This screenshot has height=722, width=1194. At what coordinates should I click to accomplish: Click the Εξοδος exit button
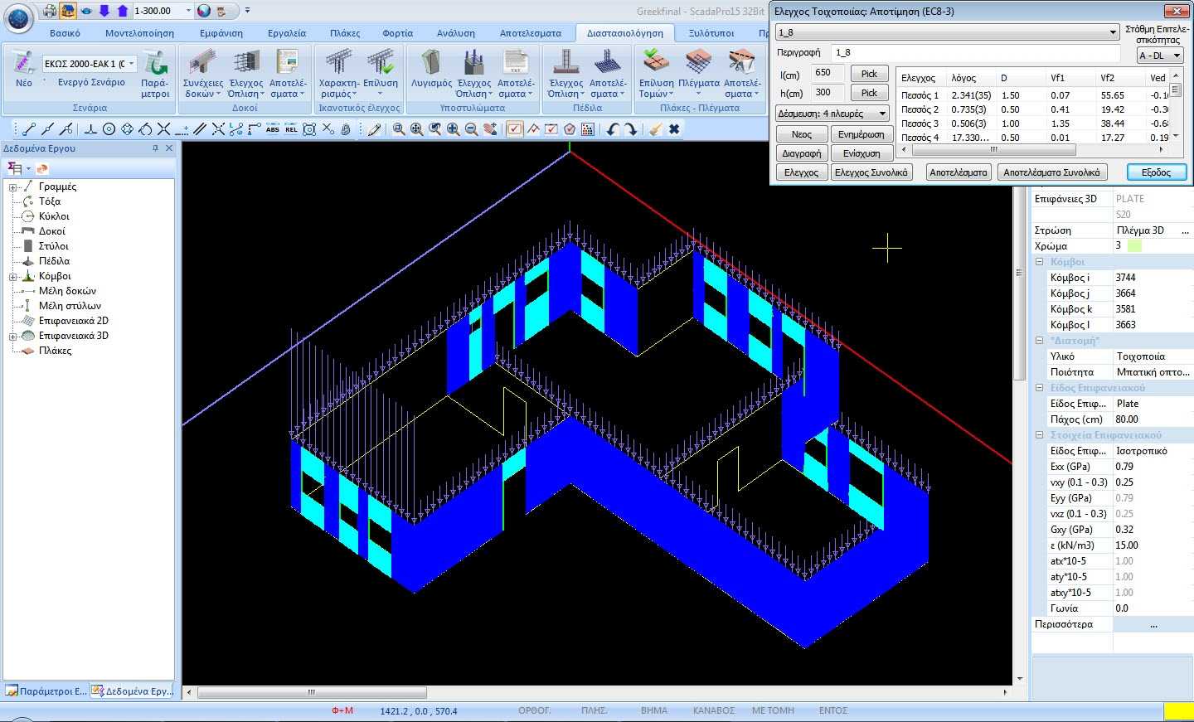(1157, 172)
